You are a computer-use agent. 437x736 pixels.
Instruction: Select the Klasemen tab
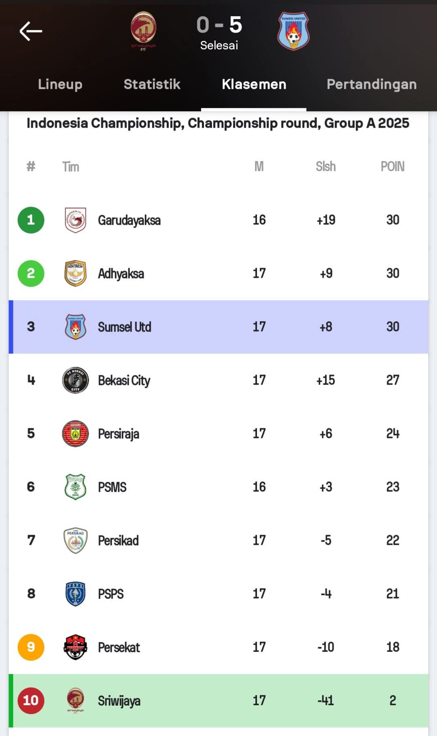254,84
